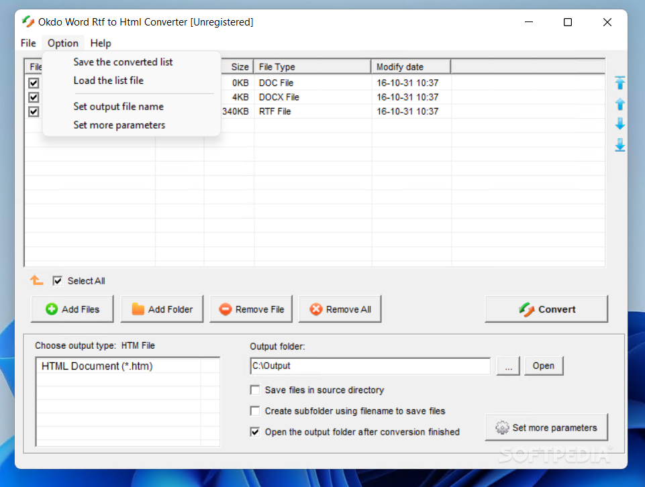Viewport: 645px width, 487px height.
Task: Click the Add Folder button
Action: pos(162,309)
